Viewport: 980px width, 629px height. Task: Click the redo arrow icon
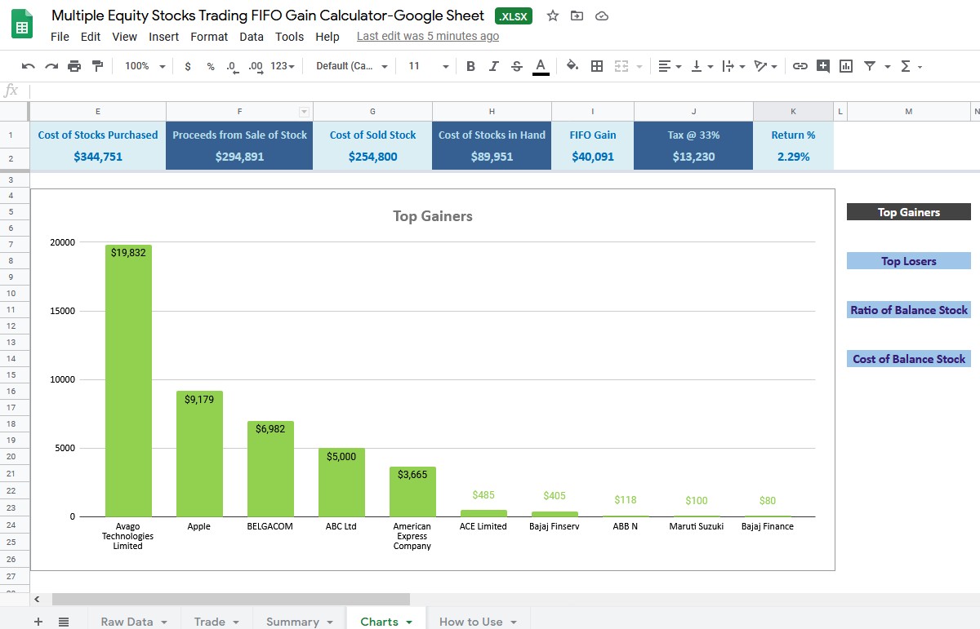tap(51, 66)
